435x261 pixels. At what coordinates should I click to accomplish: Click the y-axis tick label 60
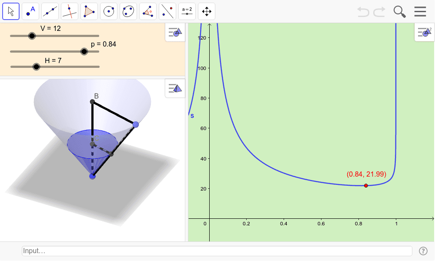click(203, 128)
